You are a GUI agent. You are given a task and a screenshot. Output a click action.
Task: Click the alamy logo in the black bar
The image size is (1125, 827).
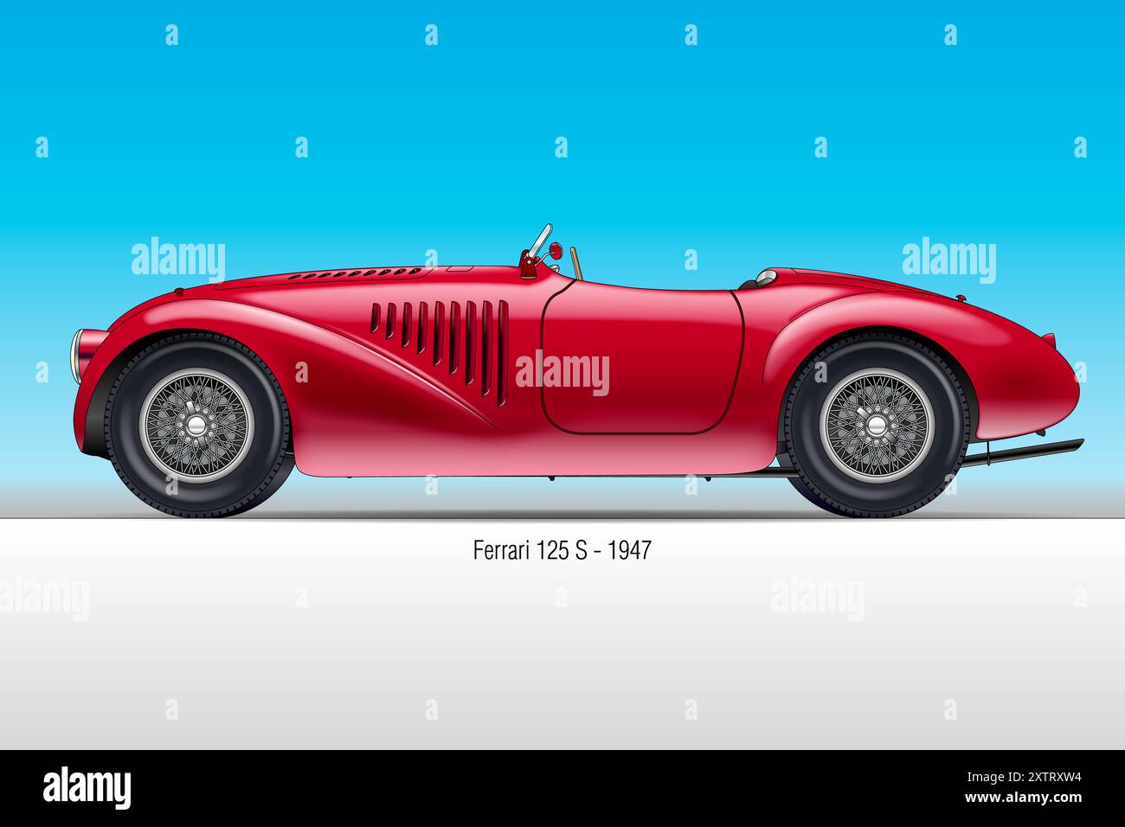tap(87, 787)
